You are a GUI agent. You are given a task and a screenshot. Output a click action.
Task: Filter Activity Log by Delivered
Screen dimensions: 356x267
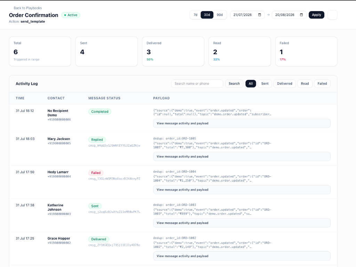[x=284, y=84]
